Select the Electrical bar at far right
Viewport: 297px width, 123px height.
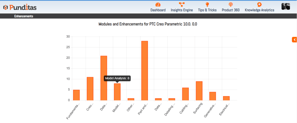coord(226,98)
